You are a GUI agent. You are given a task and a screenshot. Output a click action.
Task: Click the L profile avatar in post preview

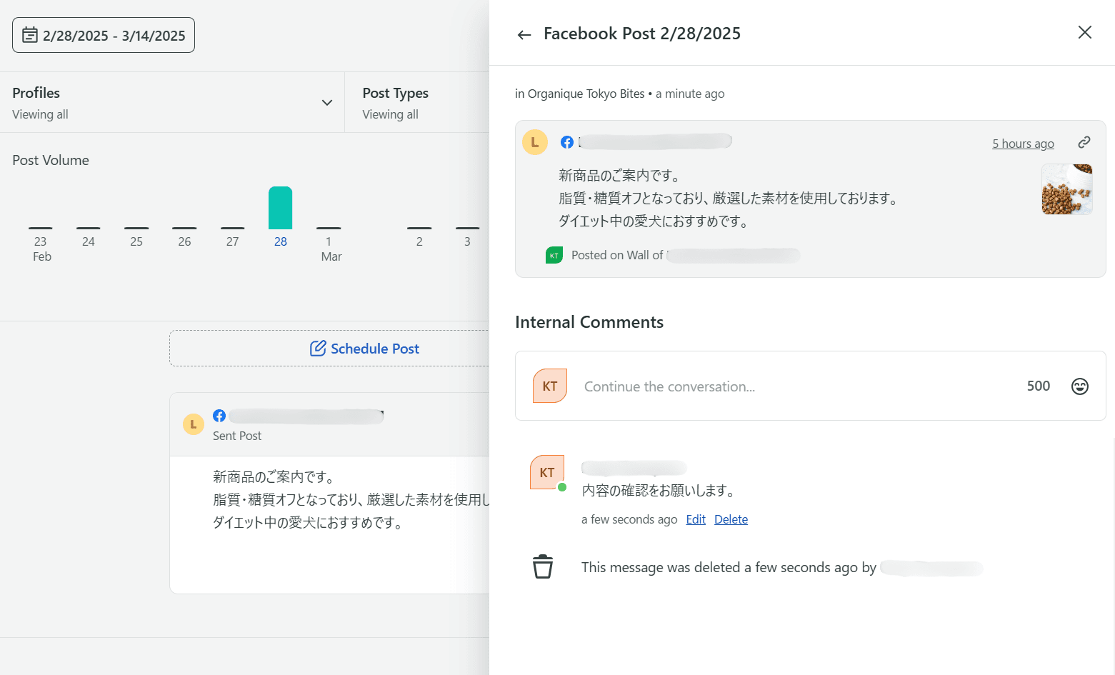[535, 142]
